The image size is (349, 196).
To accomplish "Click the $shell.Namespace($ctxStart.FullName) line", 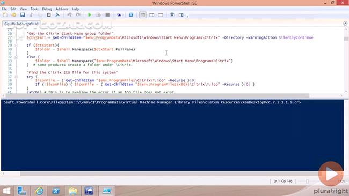I will pos(85,49).
